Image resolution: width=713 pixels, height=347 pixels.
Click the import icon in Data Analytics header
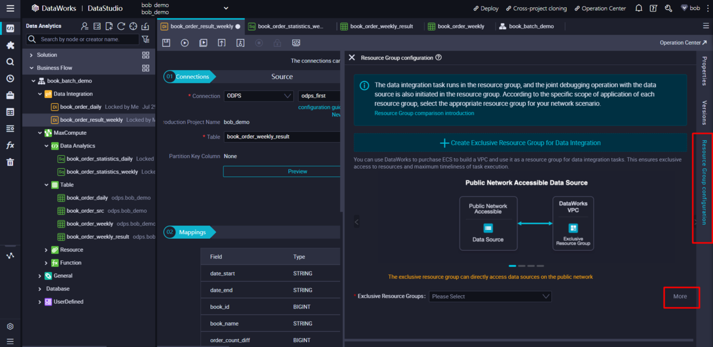(x=146, y=26)
